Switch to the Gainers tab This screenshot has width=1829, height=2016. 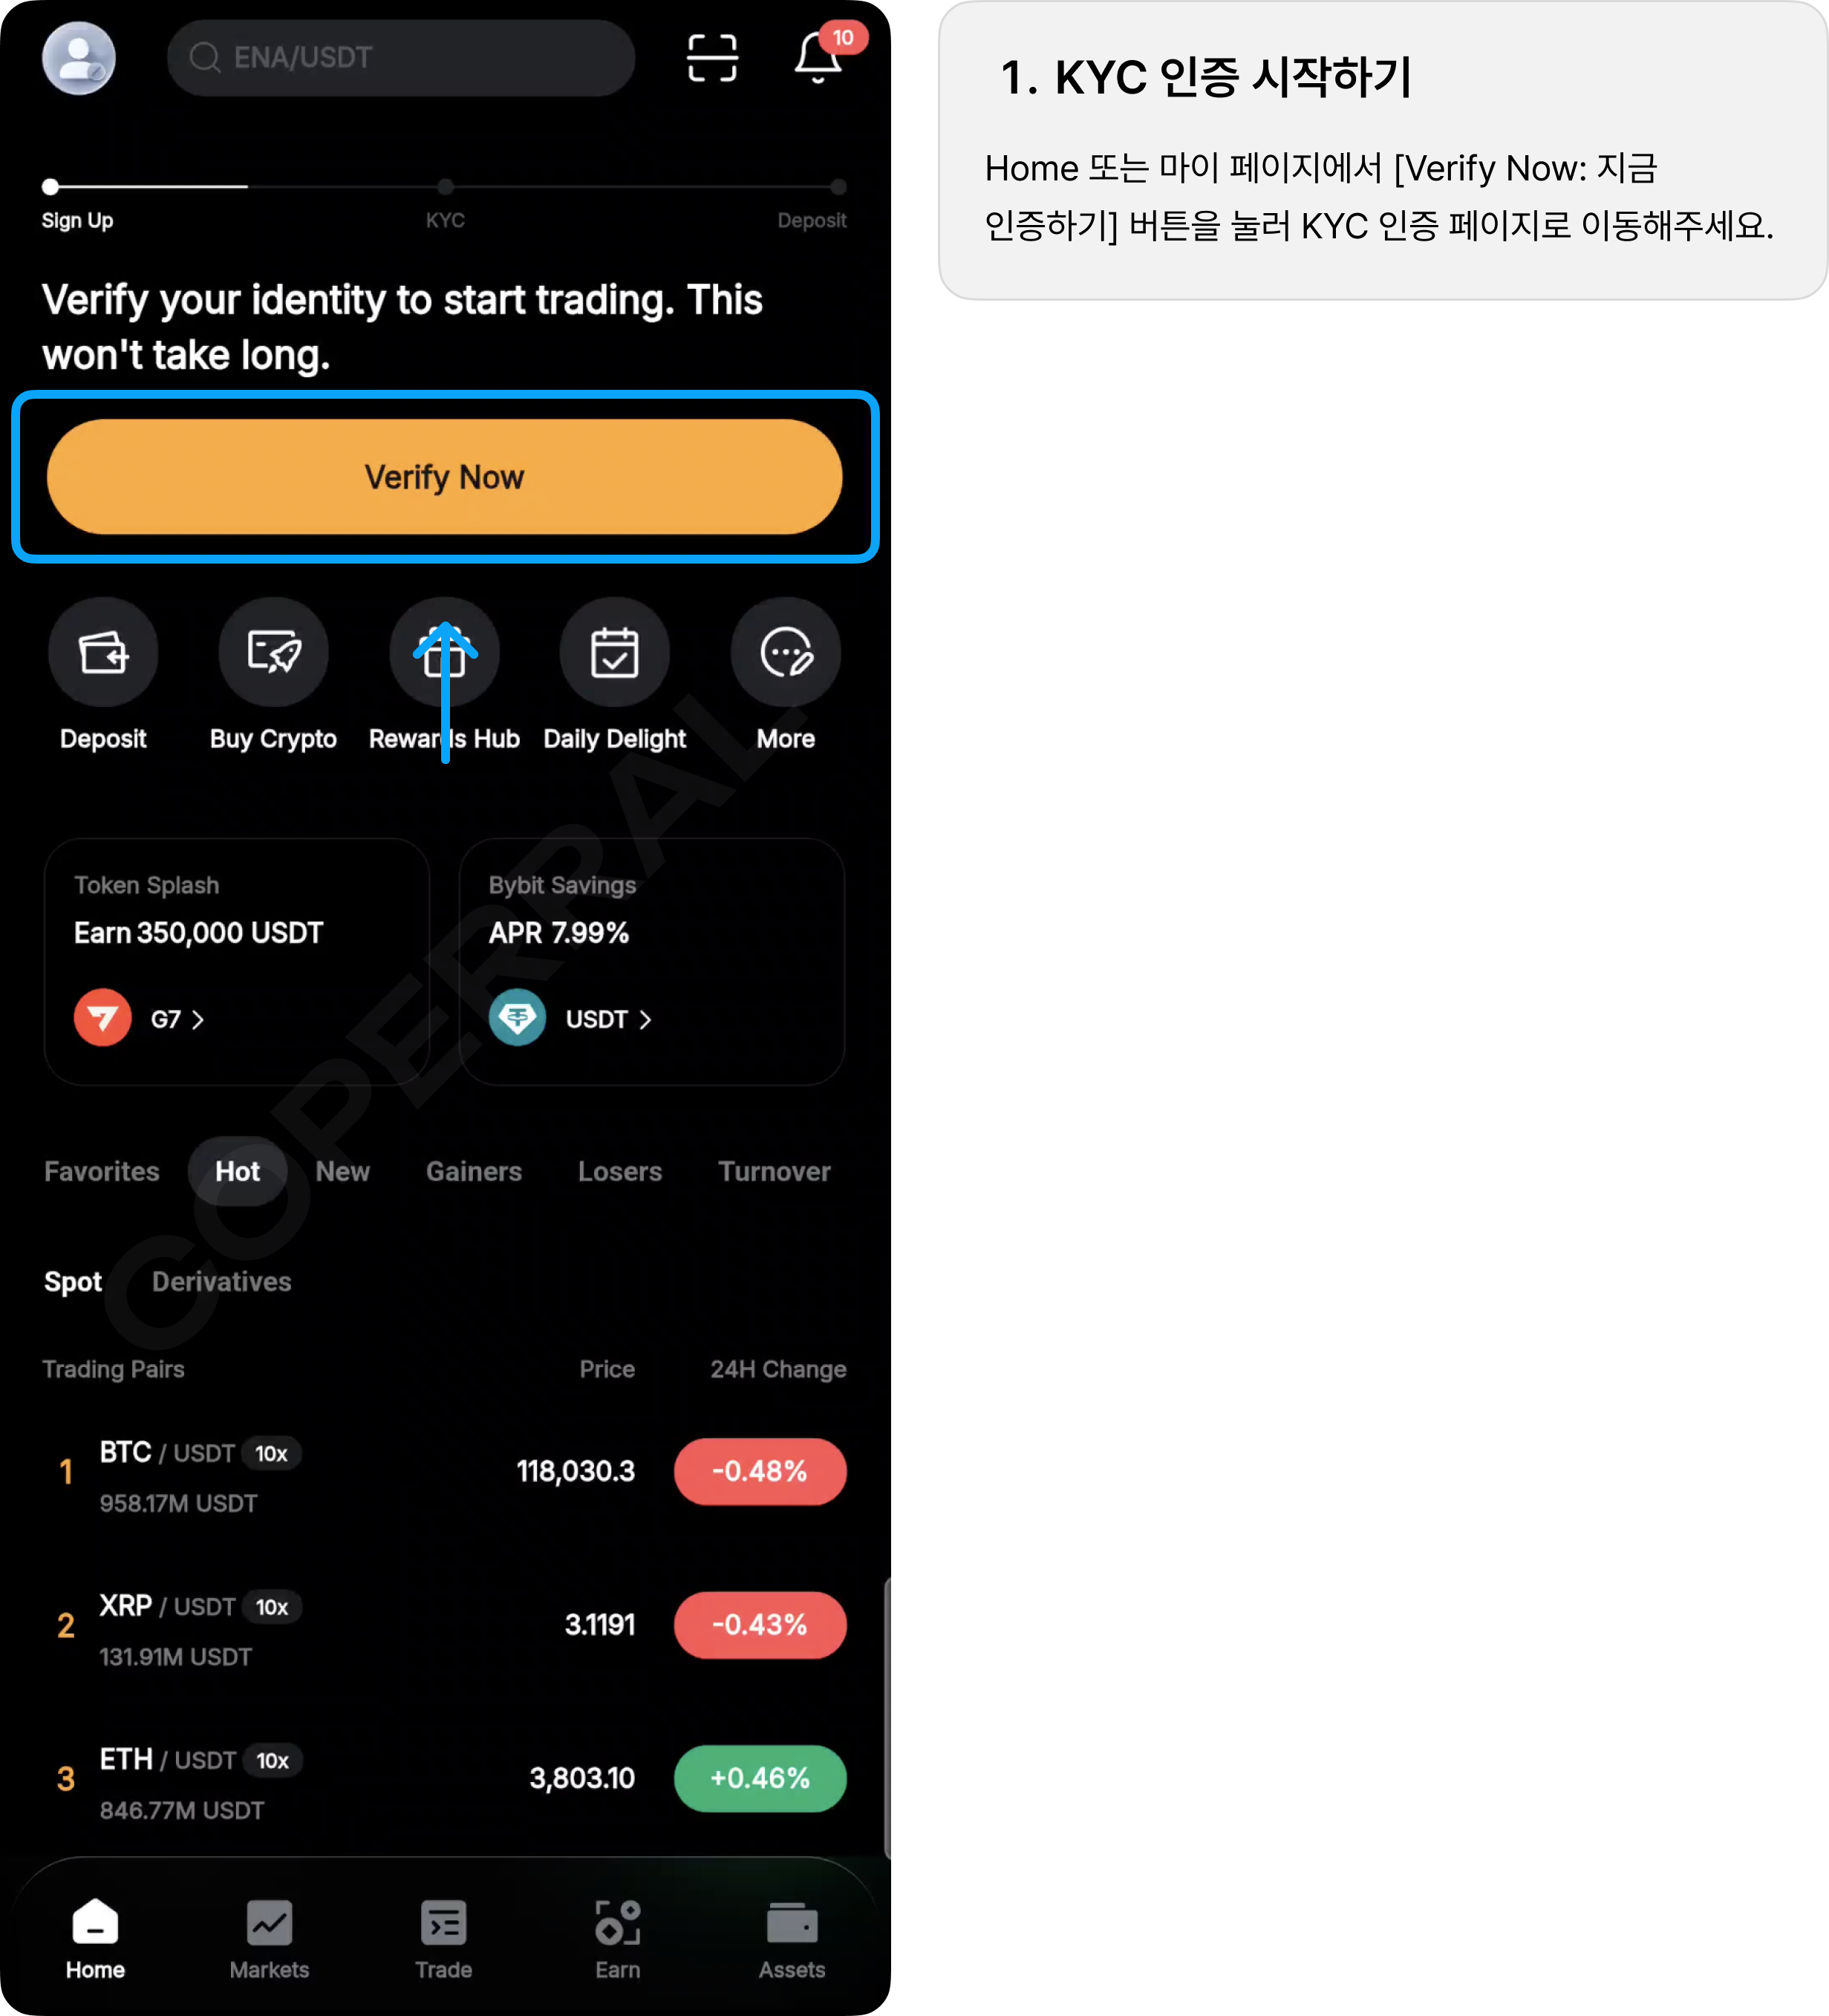tap(474, 1171)
